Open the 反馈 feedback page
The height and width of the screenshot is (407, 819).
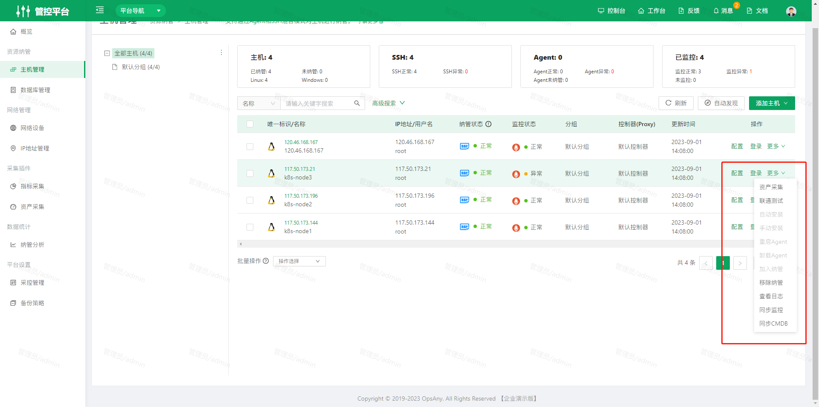pos(689,11)
